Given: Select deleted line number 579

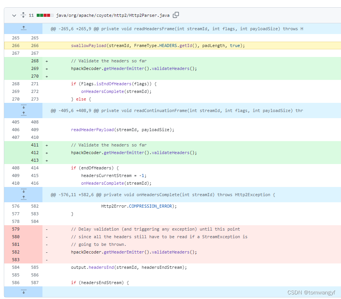Looking at the screenshot, I should coord(16,229).
